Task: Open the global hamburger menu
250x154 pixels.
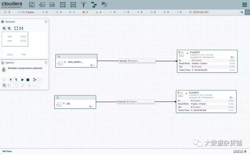Action: [x=244, y=5]
